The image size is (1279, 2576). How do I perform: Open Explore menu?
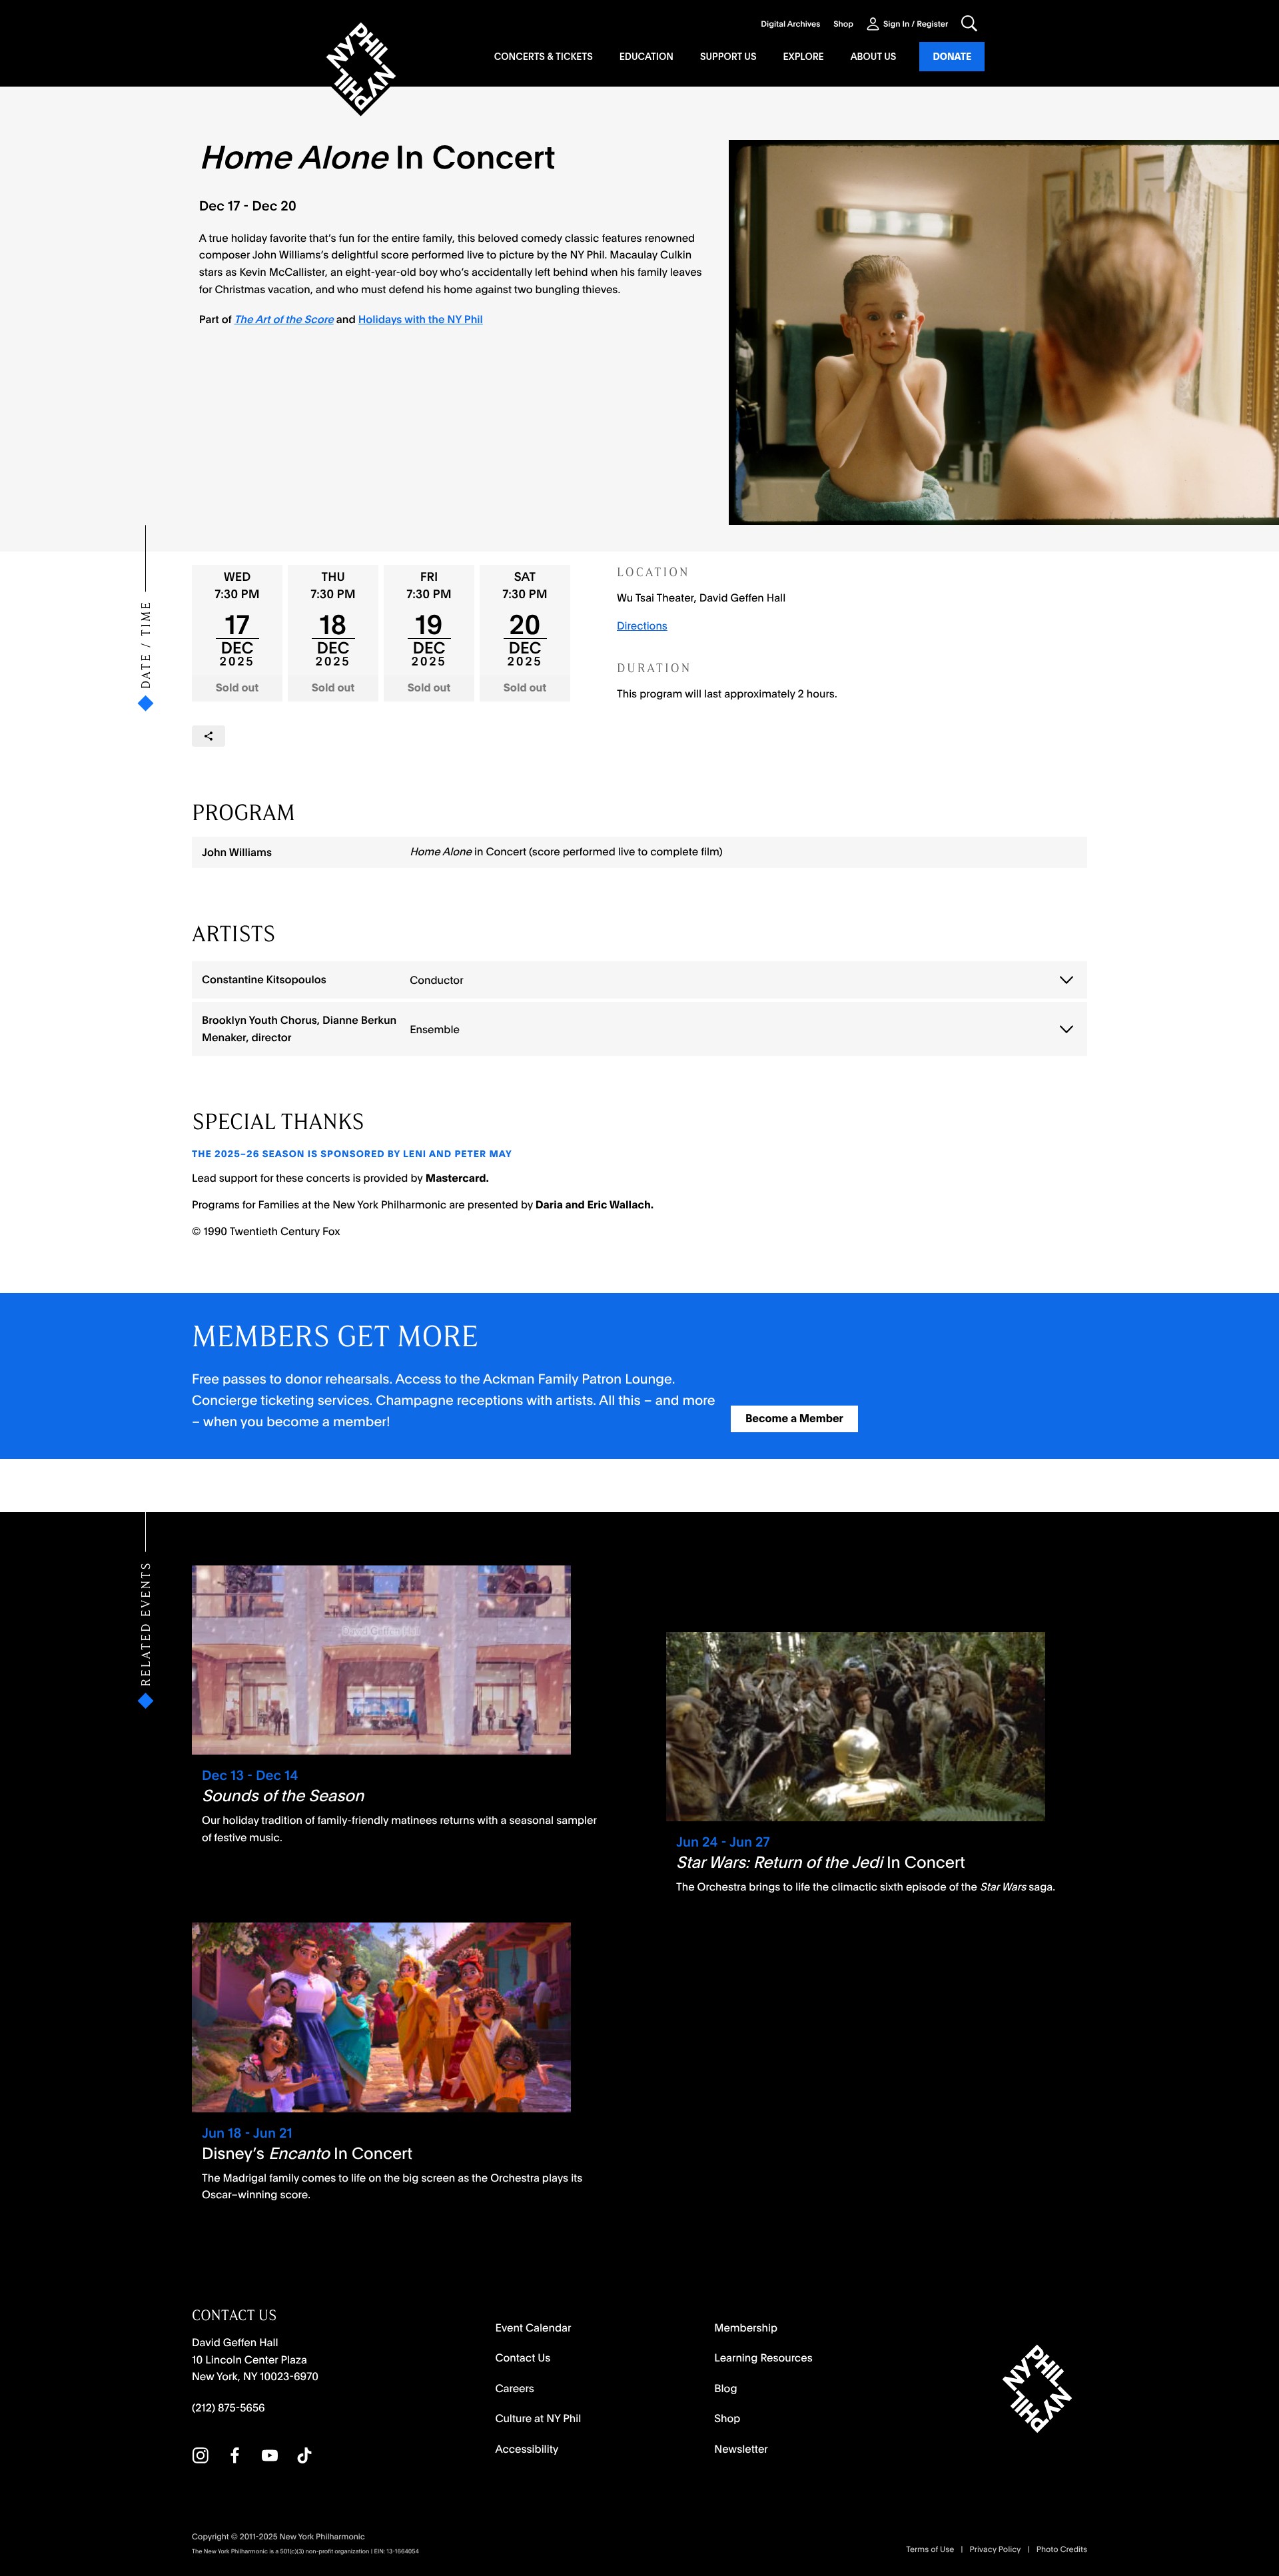click(803, 57)
